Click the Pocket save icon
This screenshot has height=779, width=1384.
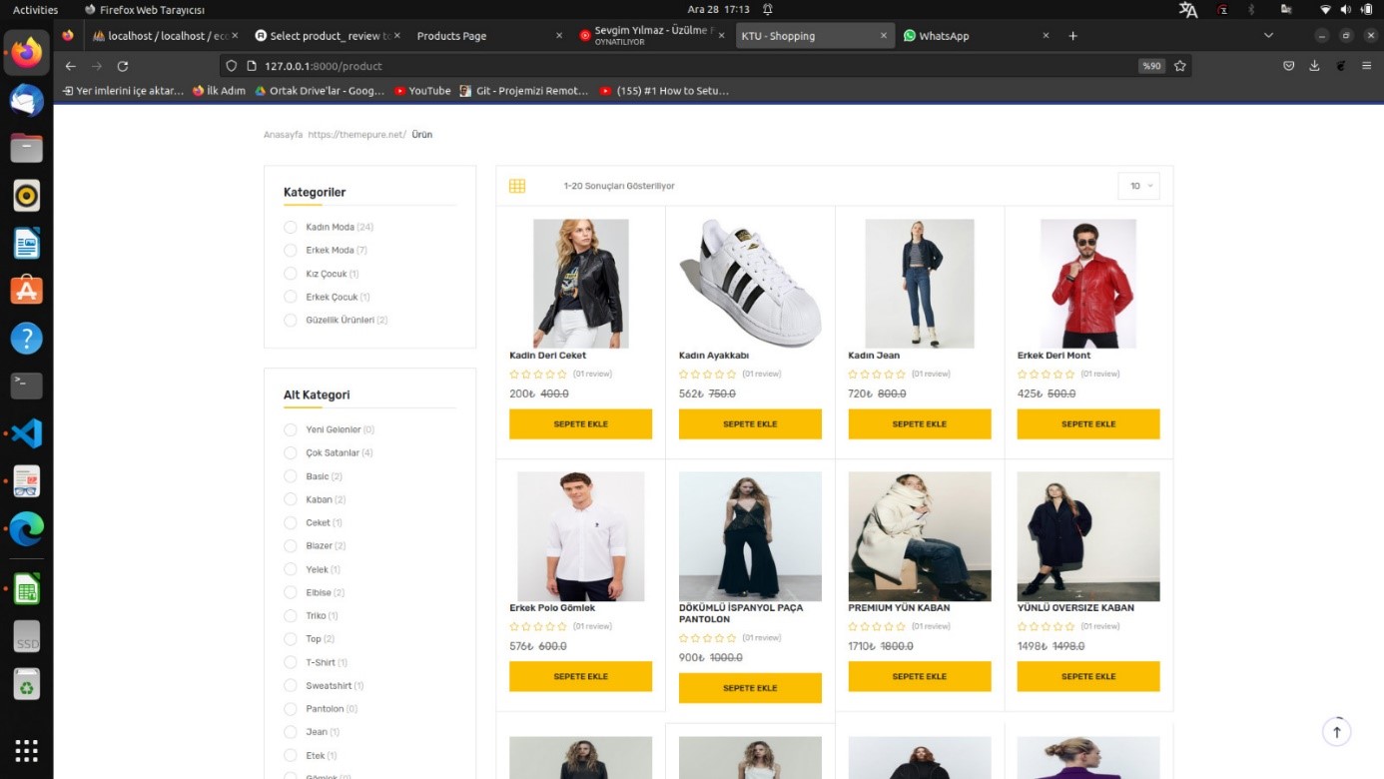click(x=1288, y=66)
